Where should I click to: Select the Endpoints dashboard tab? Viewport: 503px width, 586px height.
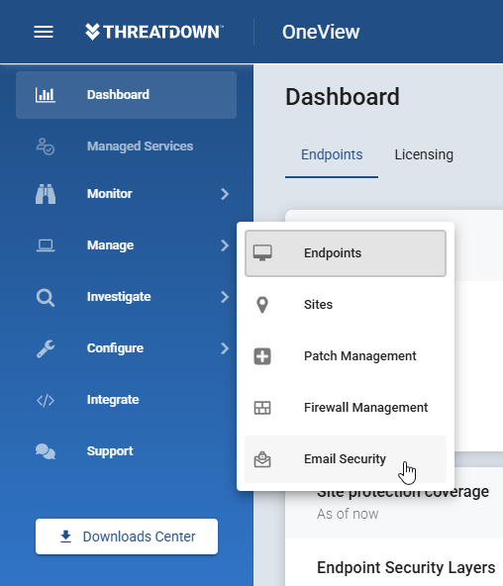(x=332, y=154)
